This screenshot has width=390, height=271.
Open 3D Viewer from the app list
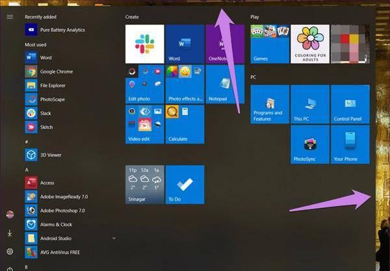pyautogui.click(x=44, y=155)
